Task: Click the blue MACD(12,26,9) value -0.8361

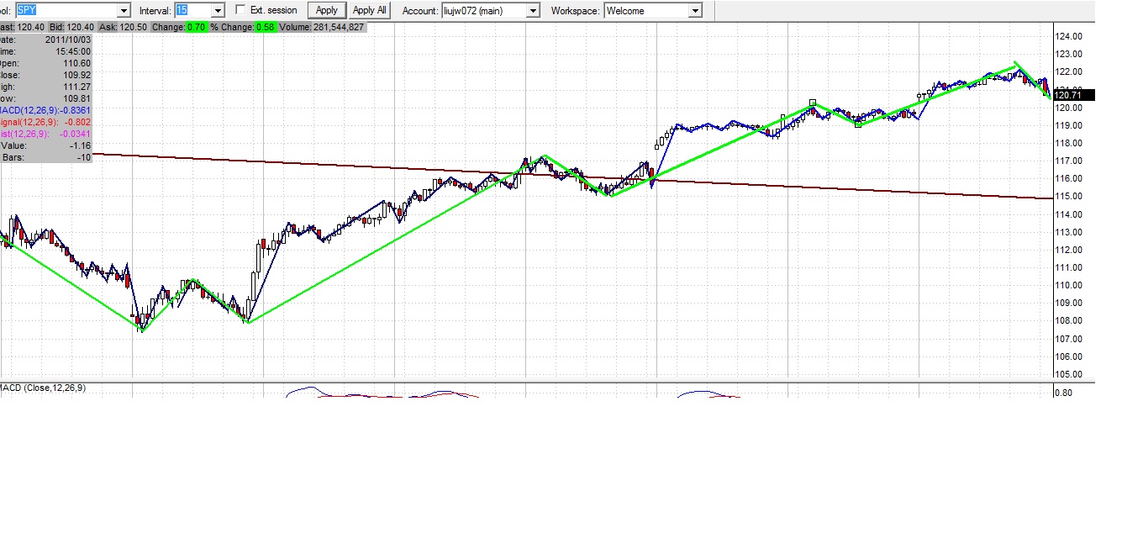Action: click(x=74, y=110)
